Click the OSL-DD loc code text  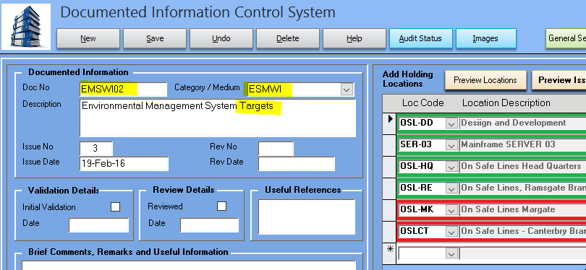416,123
